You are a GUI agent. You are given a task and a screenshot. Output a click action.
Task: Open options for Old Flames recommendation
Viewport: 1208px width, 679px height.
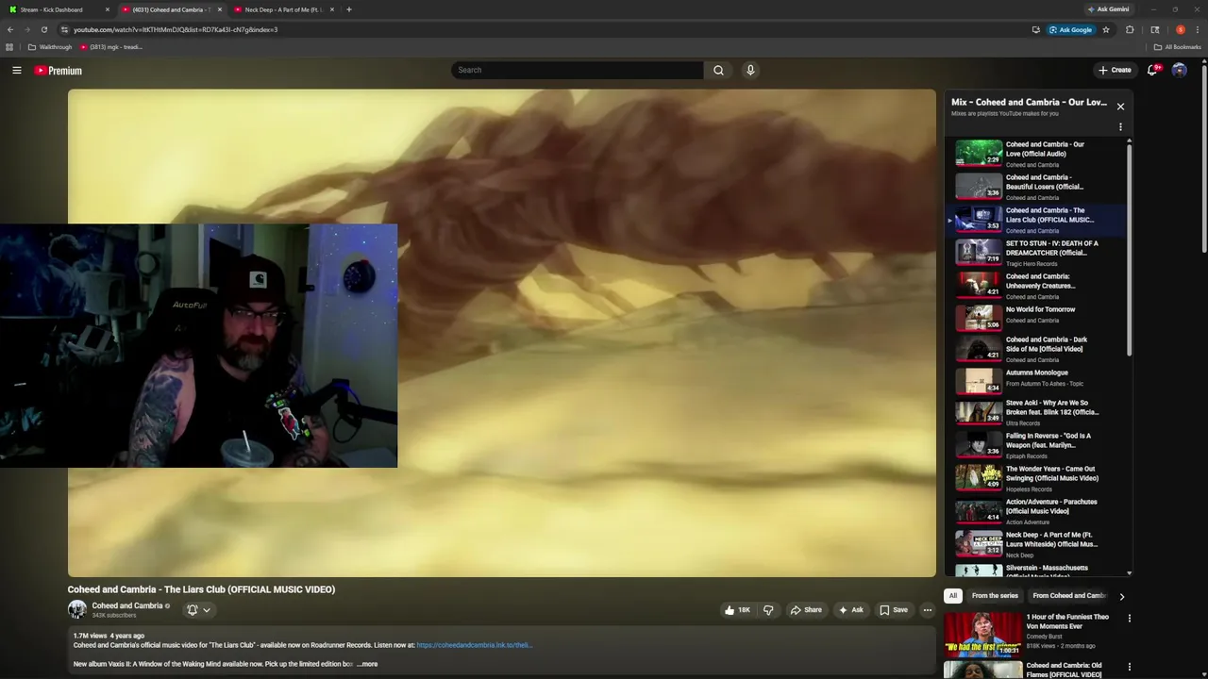coord(1129,668)
